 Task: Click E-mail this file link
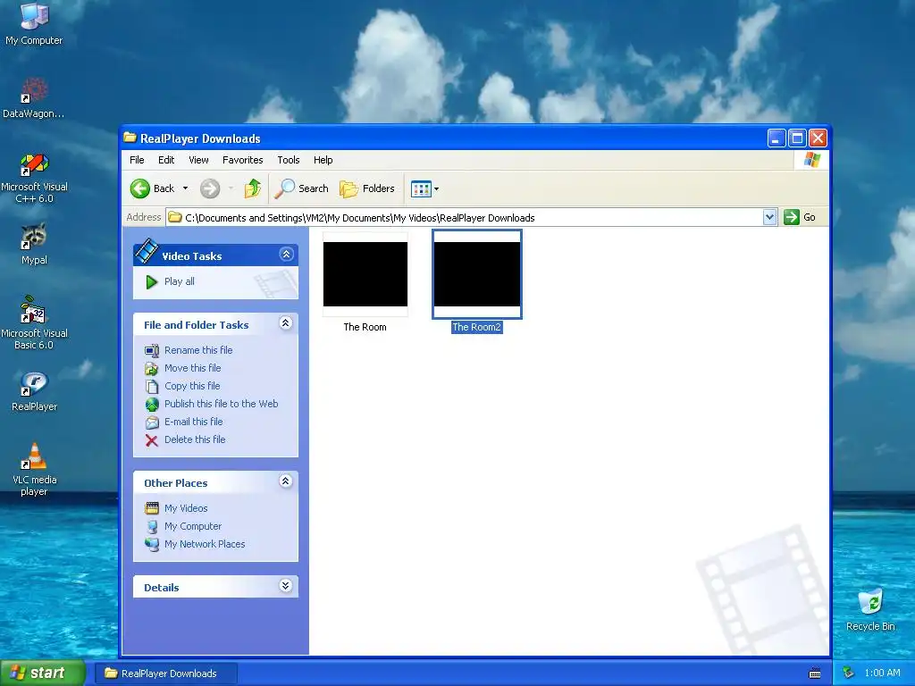[193, 422]
